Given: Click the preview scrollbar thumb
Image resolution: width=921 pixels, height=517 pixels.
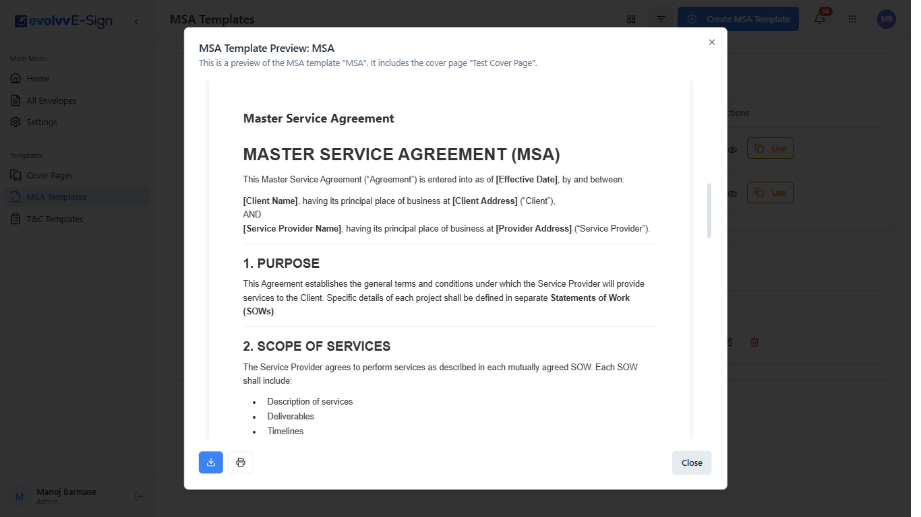Looking at the screenshot, I should click(709, 211).
